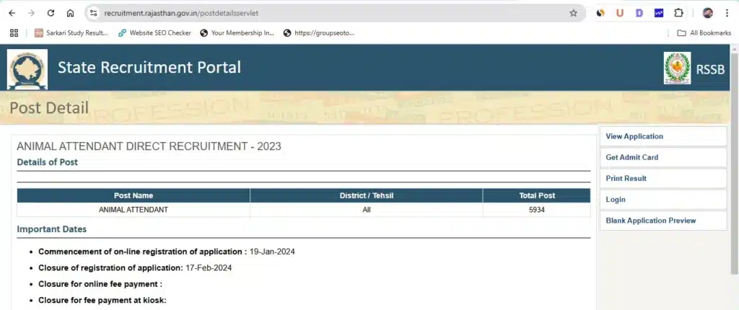Click the Rajasthan government logo
This screenshot has height=310, width=739.
click(27, 69)
